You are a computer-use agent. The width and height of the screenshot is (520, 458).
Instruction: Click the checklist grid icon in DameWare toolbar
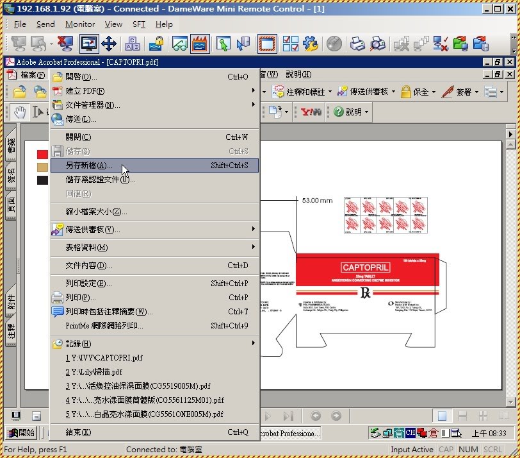click(x=291, y=44)
